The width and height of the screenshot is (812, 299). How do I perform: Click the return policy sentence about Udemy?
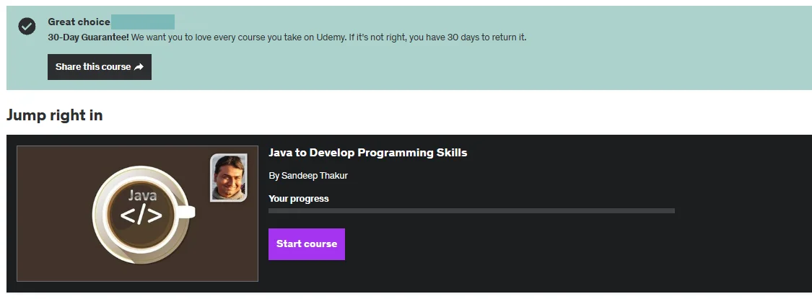pyautogui.click(x=329, y=37)
